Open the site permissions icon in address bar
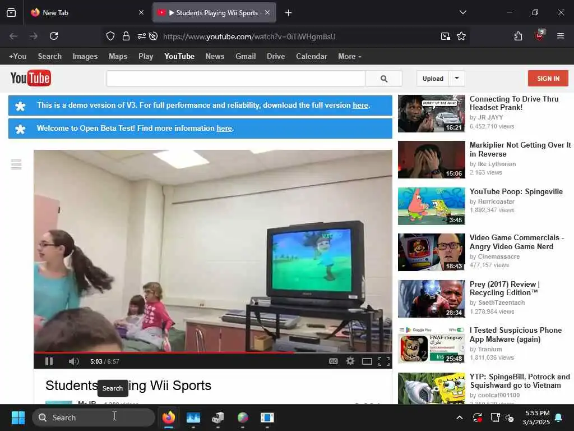 tap(141, 36)
